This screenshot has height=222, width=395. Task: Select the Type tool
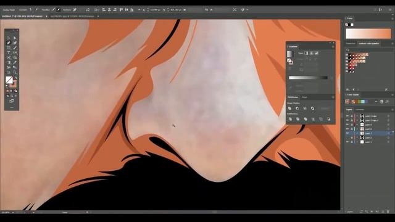[x=9, y=53]
